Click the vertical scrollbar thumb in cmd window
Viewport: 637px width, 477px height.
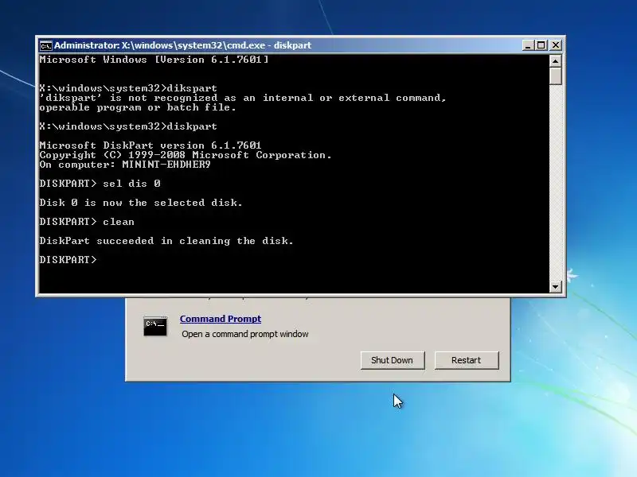tap(555, 76)
